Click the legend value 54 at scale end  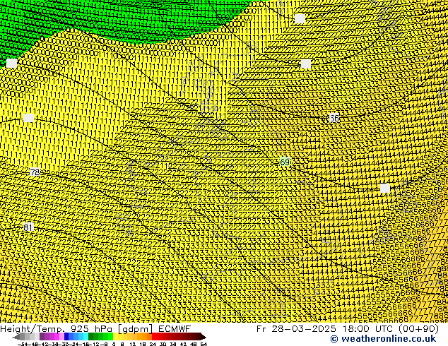pos(203,344)
